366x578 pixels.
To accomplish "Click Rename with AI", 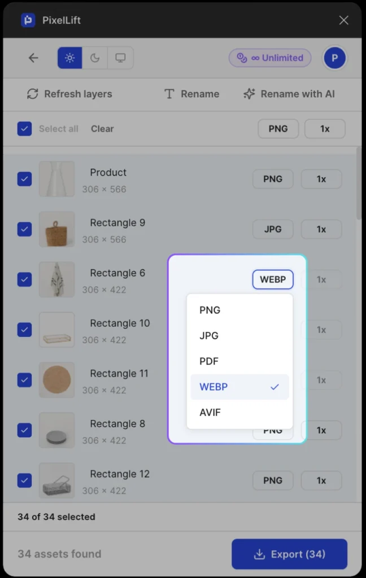I will click(289, 94).
